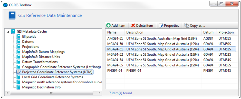Click the Delete item toolbar button label
The height and width of the screenshot is (99, 241).
click(x=145, y=26)
